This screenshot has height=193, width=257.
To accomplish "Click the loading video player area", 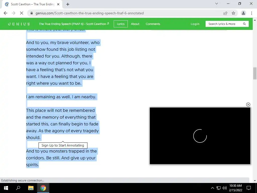I will [x=200, y=136].
